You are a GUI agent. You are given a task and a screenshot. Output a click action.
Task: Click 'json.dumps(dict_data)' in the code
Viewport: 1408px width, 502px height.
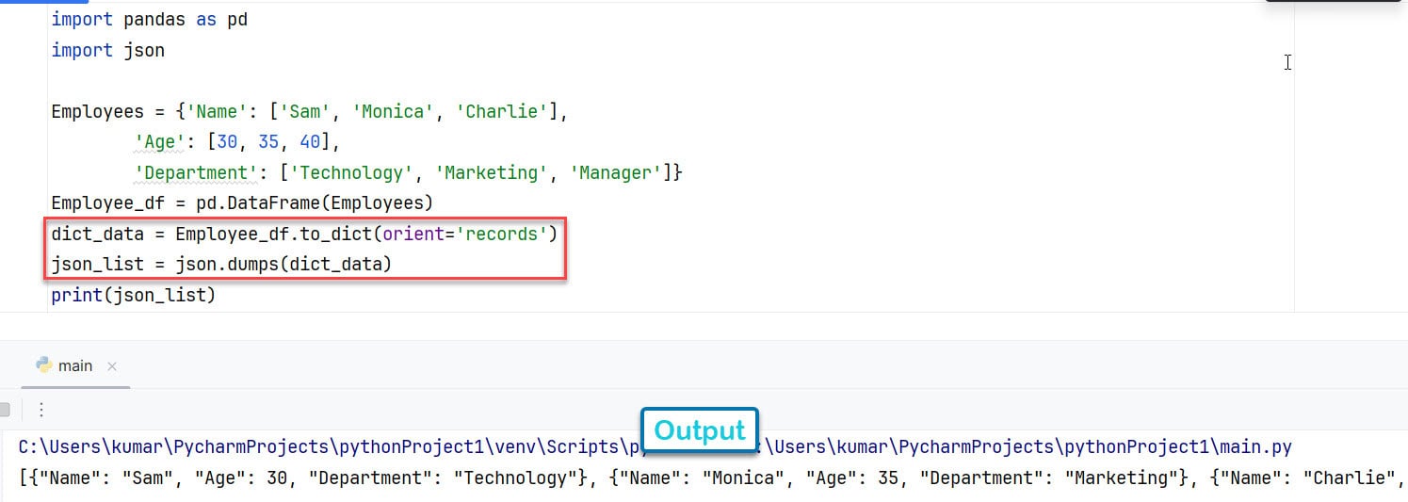283,264
